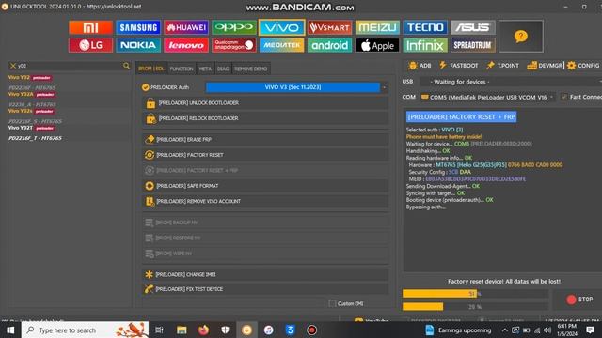Viewport: 602px width, 338px height.
Task: Select the Qualcomm Snapdragon icon
Action: (234, 45)
